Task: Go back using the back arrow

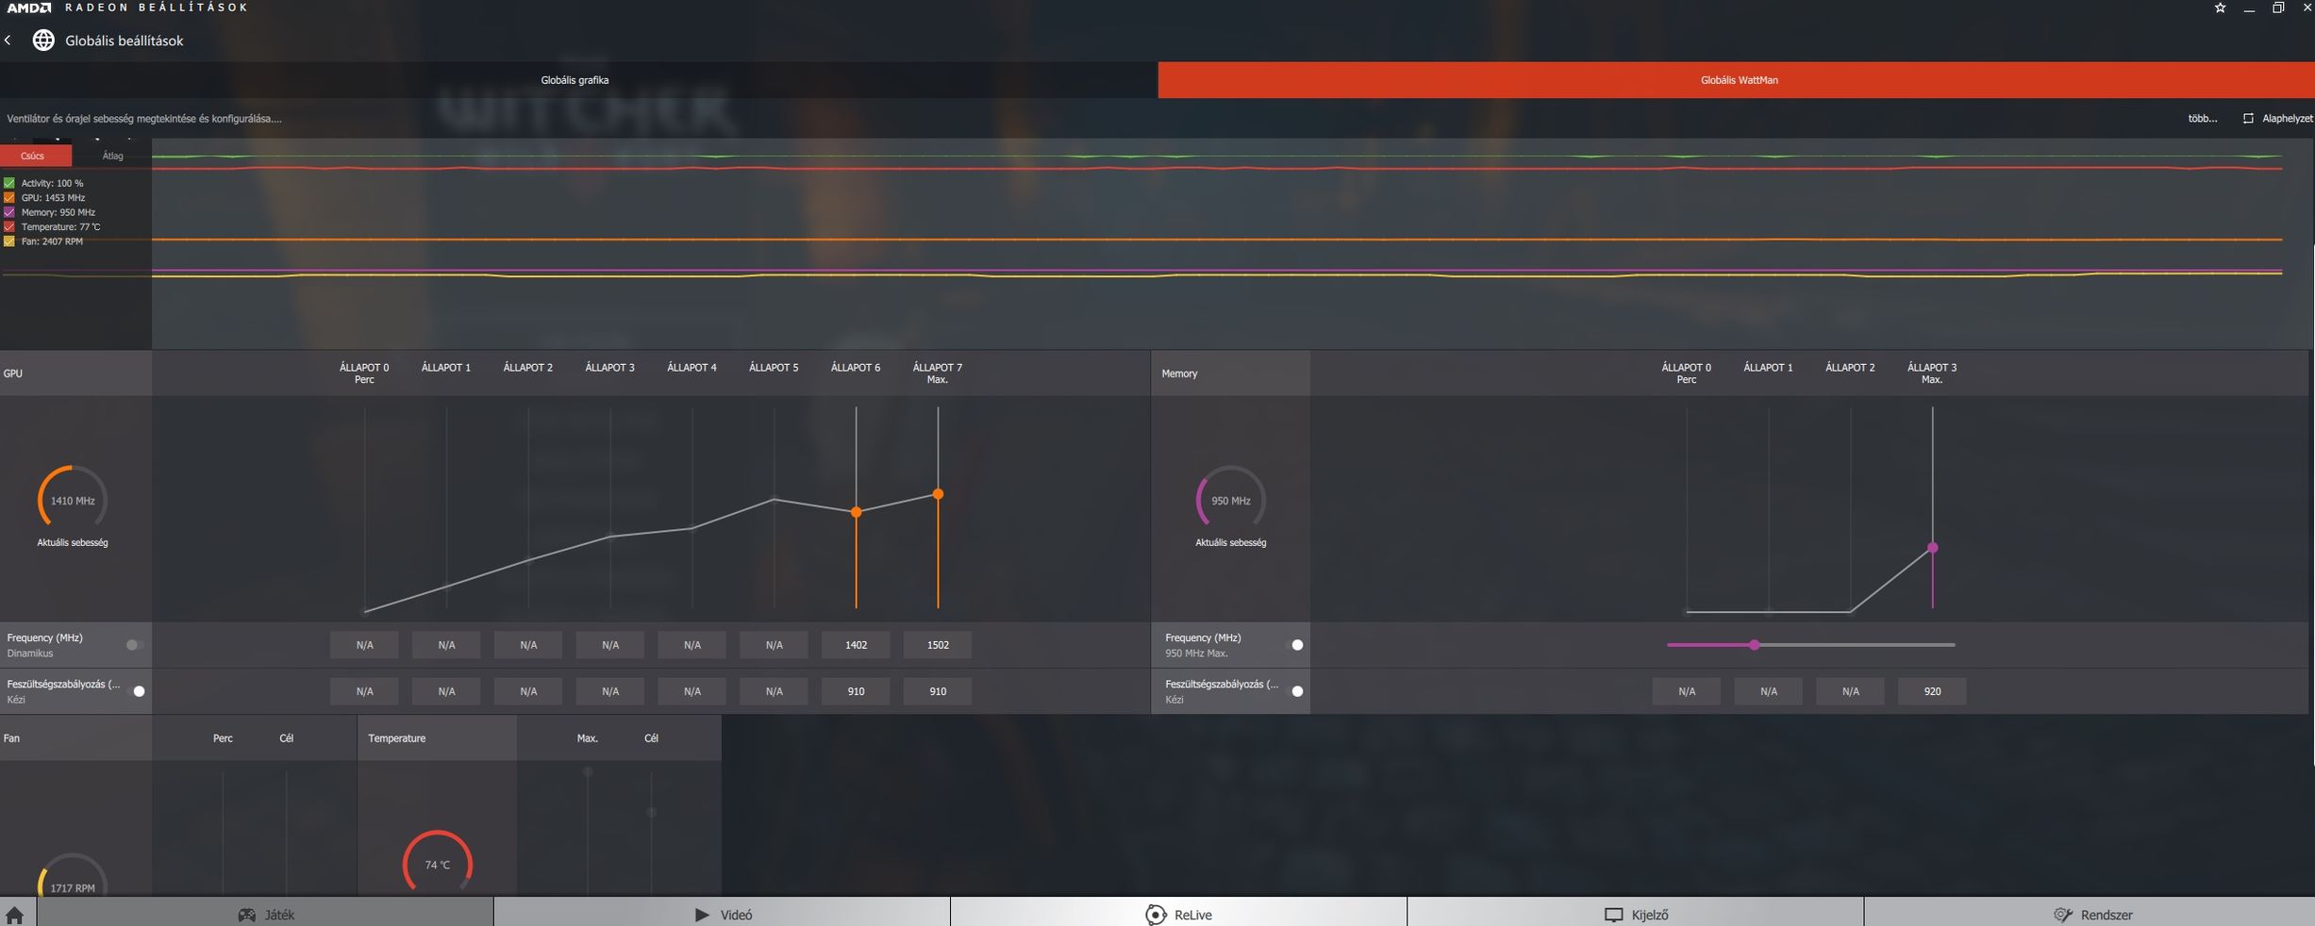Action: point(8,40)
